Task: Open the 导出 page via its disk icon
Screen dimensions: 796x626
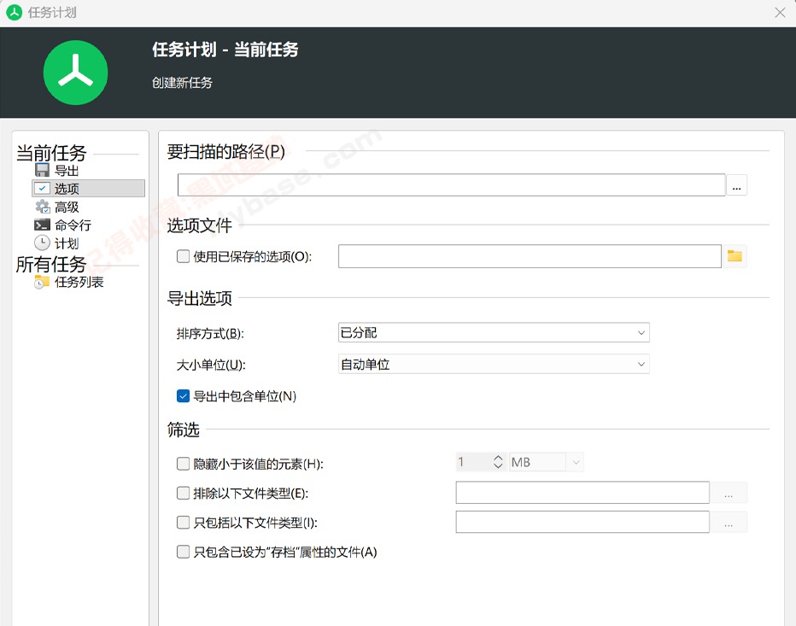Action: 42,170
